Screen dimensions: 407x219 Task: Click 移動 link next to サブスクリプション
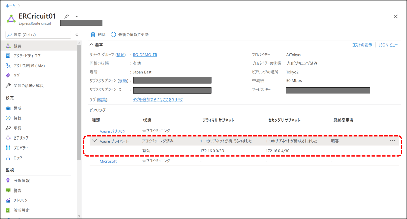tap(123, 81)
